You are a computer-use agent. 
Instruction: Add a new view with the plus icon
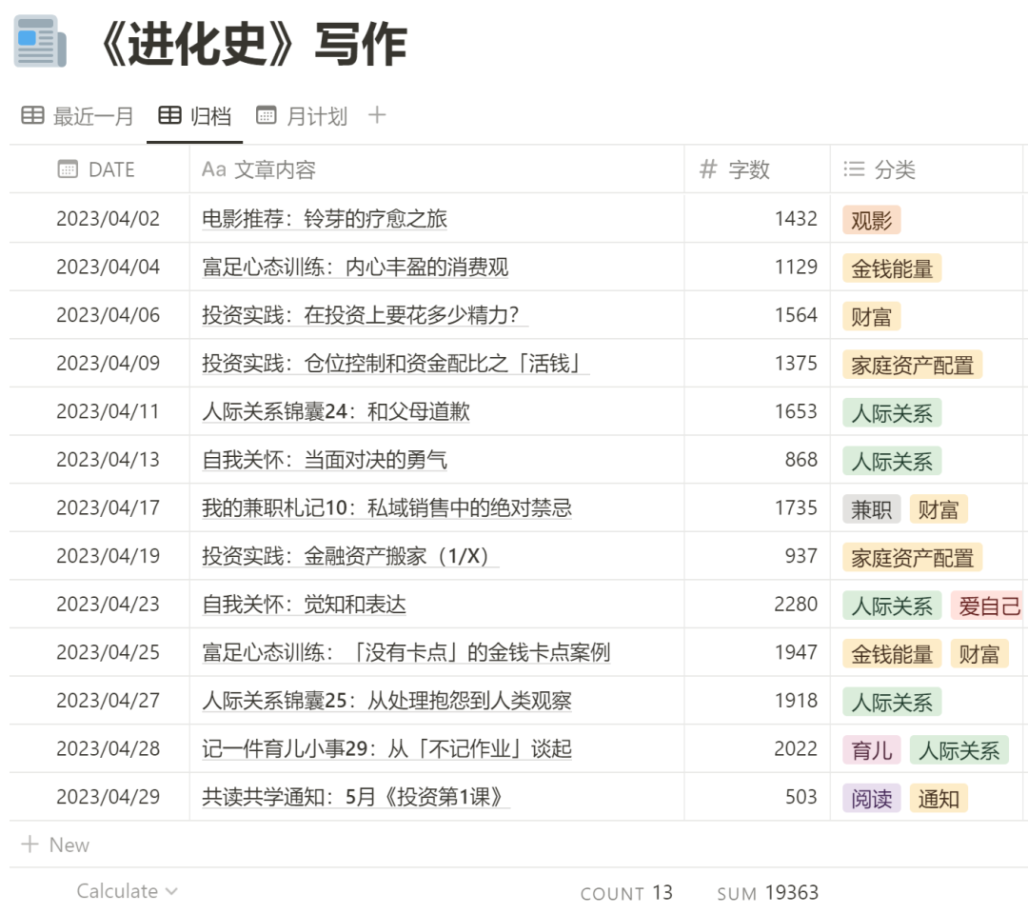[x=377, y=116]
